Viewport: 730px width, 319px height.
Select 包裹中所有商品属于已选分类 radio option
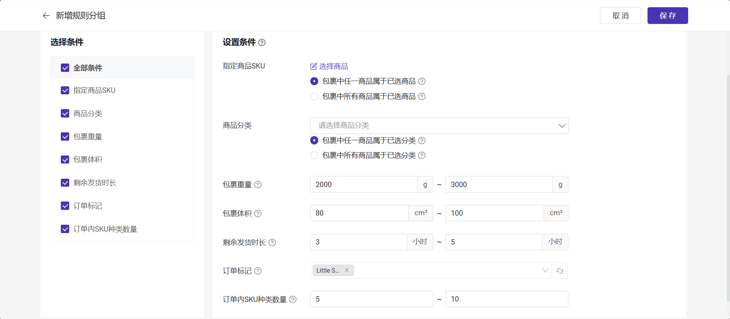point(314,156)
